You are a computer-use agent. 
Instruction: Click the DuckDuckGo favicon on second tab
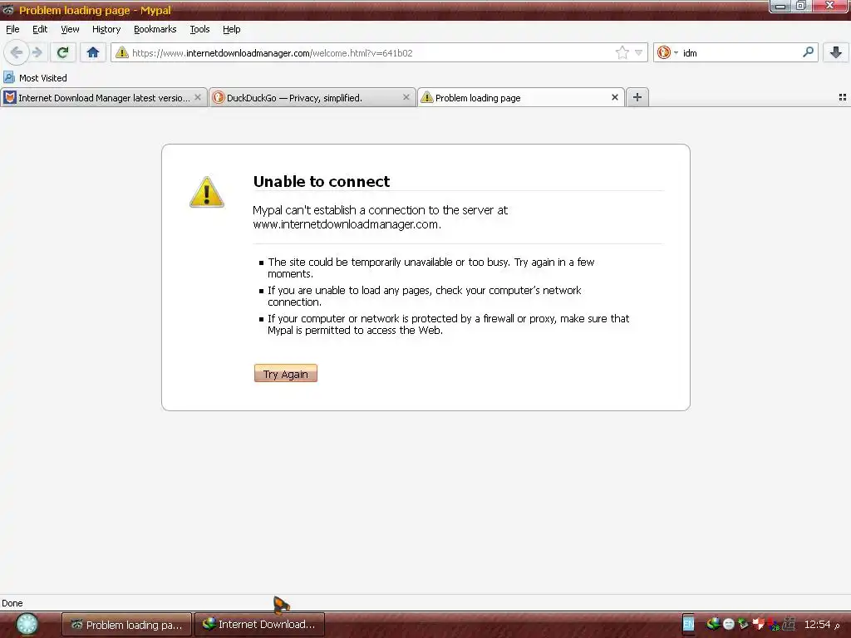(x=219, y=98)
